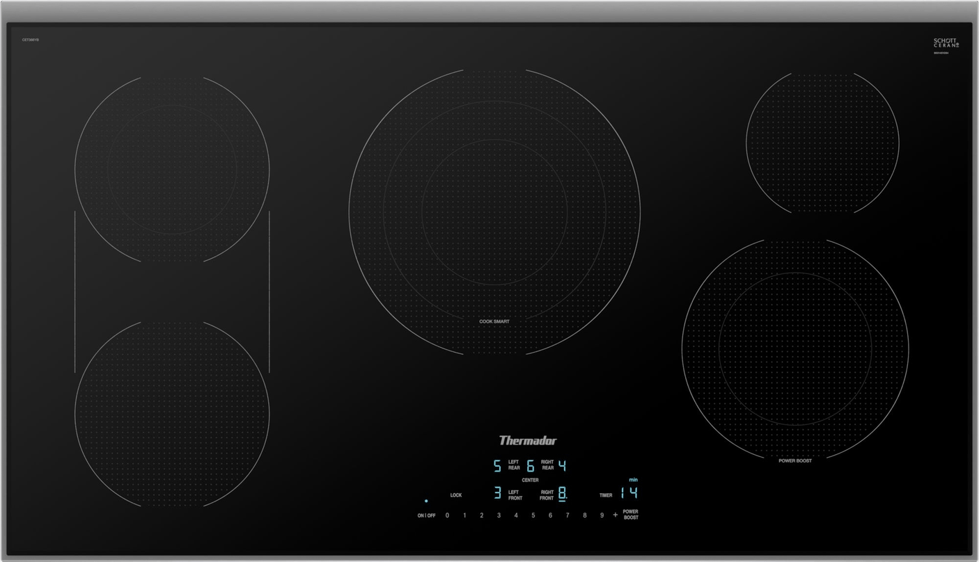Tap heat level 9 on number row
The width and height of the screenshot is (979, 562).
(602, 515)
